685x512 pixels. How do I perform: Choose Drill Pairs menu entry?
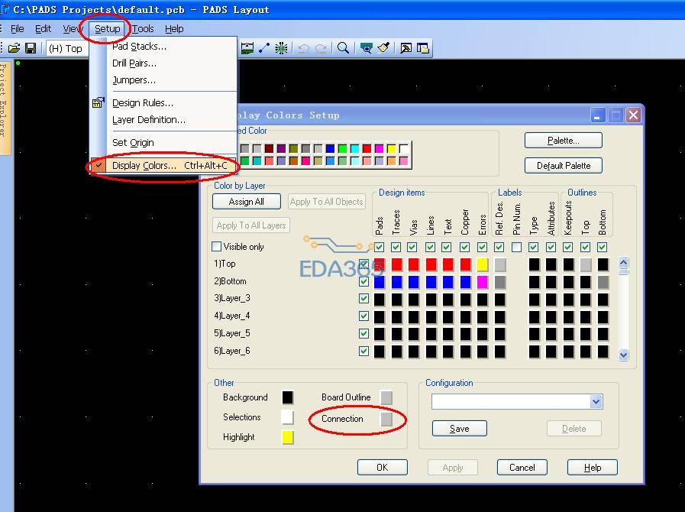click(x=164, y=63)
